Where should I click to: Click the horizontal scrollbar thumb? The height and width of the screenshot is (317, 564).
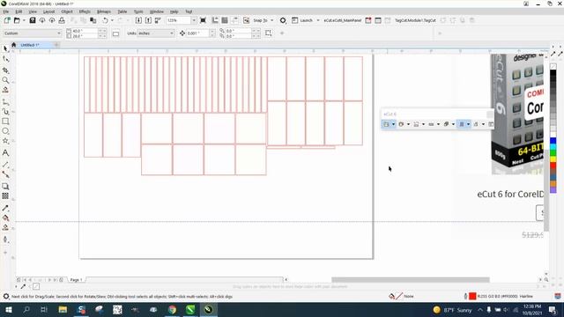(411, 280)
